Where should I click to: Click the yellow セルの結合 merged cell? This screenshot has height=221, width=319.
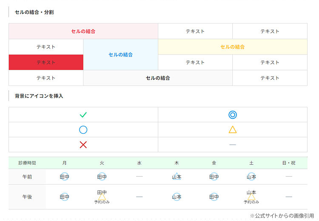coord(233,47)
